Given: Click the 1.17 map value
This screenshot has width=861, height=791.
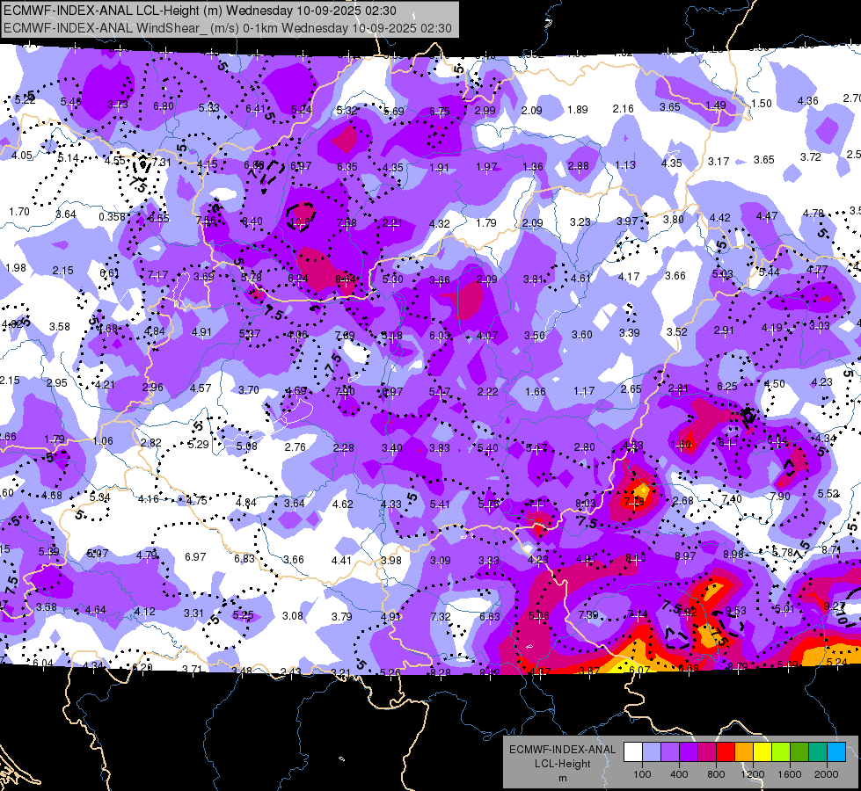Looking at the screenshot, I should (x=584, y=391).
